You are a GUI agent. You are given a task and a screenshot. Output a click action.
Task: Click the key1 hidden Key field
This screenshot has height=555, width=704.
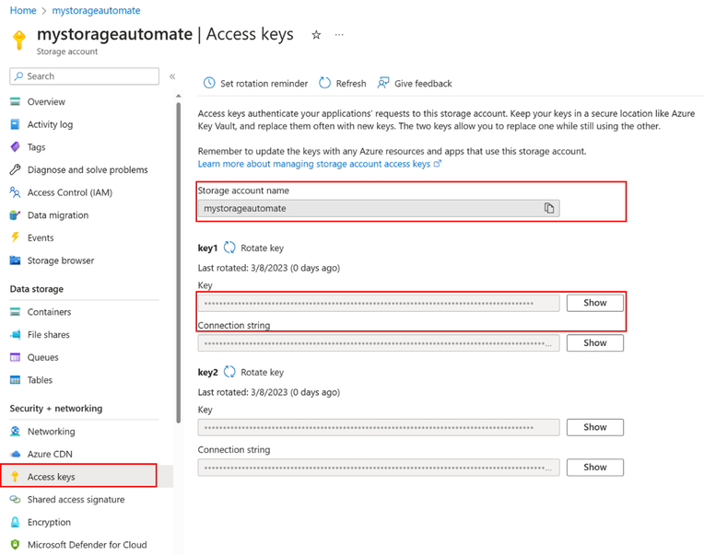379,303
